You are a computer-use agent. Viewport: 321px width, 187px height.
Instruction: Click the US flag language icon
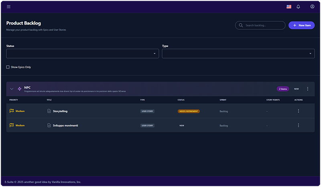coord(289,6)
